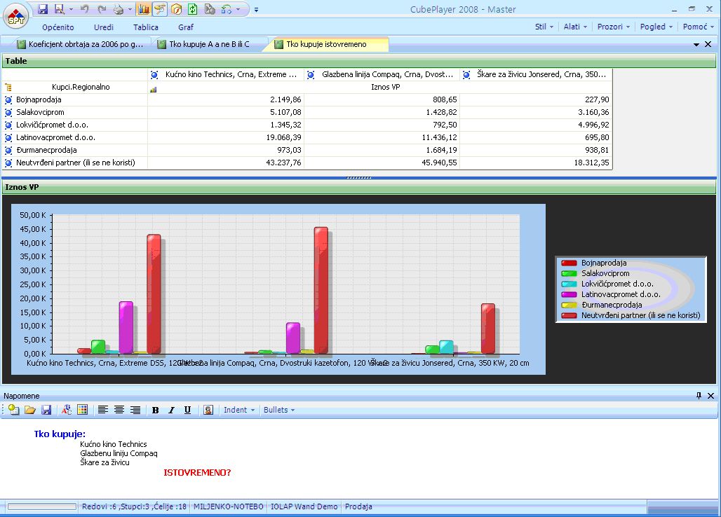Open the SPT application orb menu
This screenshot has width=721, height=517.
click(x=16, y=16)
